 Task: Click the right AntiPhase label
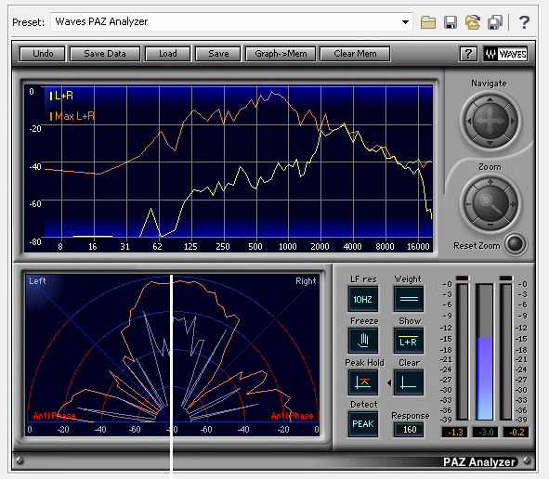(x=292, y=416)
